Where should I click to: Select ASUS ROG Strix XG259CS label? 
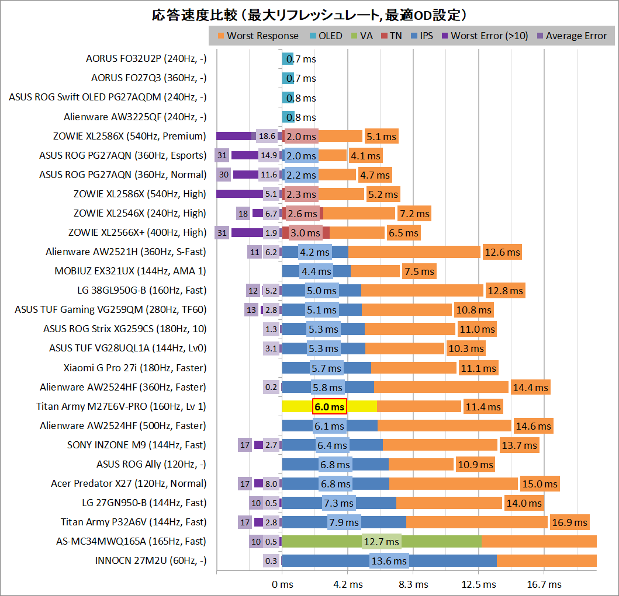click(x=125, y=330)
